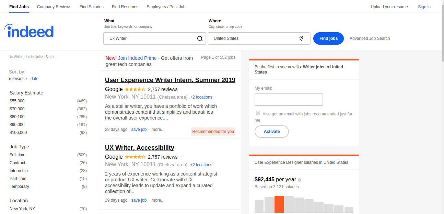The image size is (444, 214).
Task: Click the $92,445 per year salary text
Action: 275,179
